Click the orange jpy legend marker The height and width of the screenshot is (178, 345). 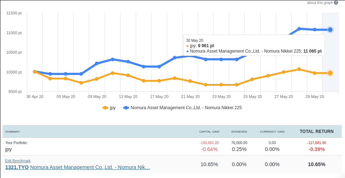pos(105,108)
